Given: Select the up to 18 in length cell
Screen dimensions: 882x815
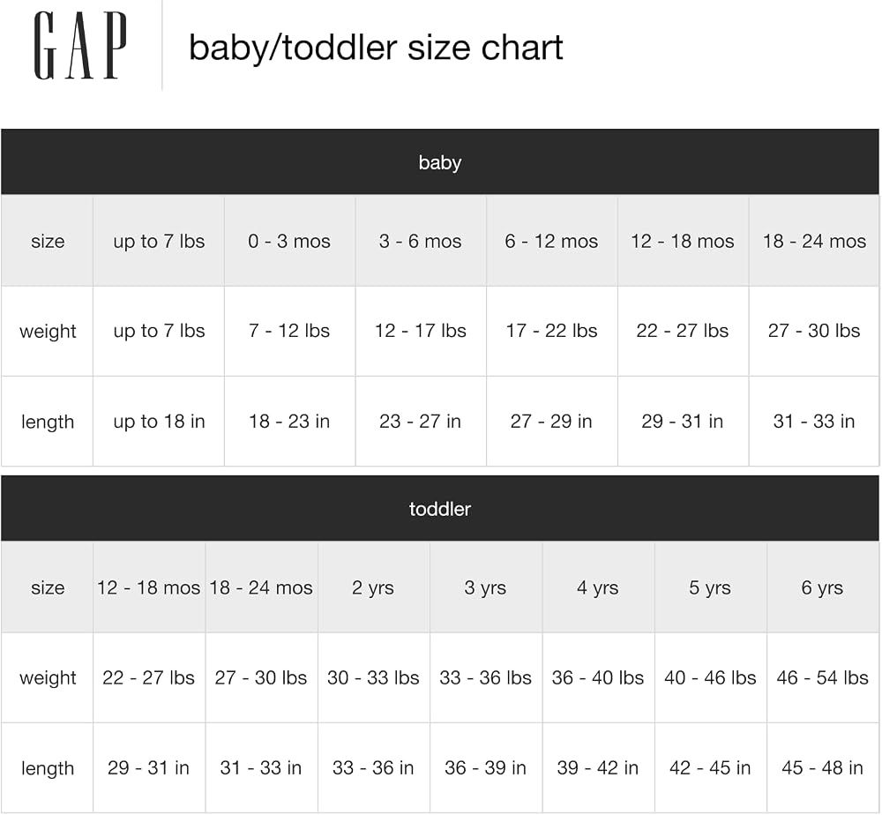Looking at the screenshot, I should pos(159,421).
